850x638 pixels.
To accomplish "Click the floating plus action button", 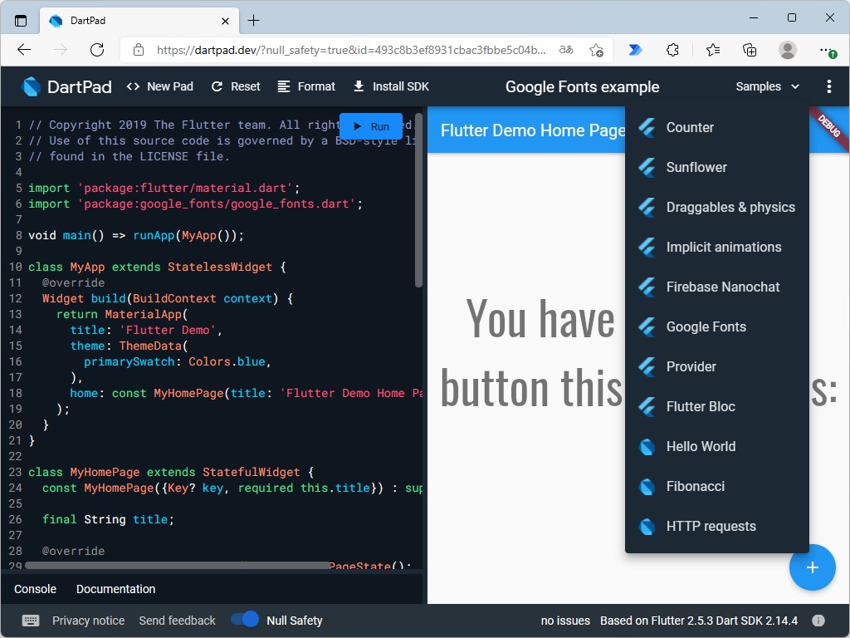I will point(812,567).
